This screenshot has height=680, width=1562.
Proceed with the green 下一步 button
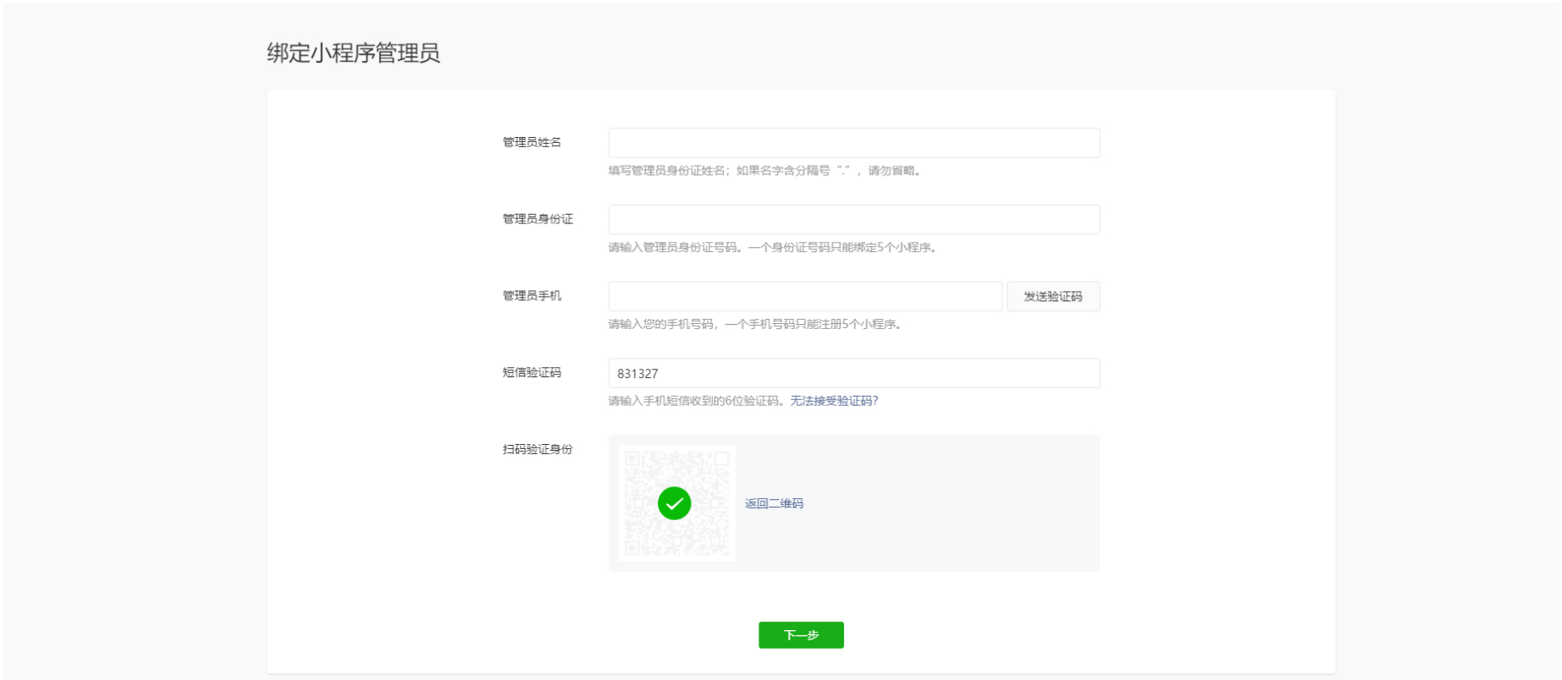(x=801, y=635)
